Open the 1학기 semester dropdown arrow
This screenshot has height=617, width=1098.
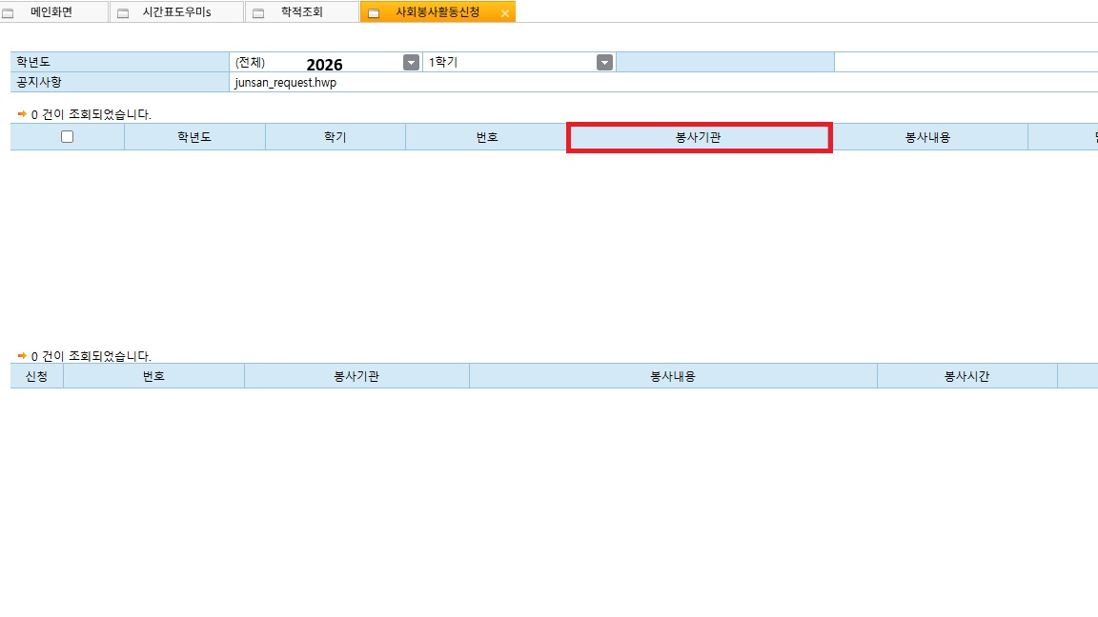604,62
